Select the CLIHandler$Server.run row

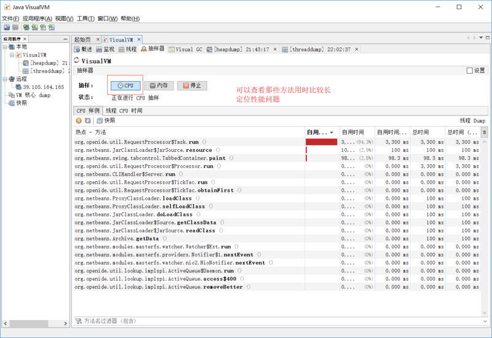(x=277, y=174)
